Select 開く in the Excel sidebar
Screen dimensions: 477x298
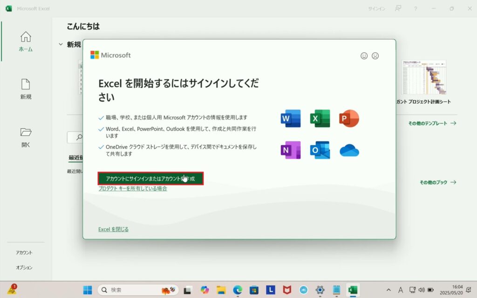26,138
